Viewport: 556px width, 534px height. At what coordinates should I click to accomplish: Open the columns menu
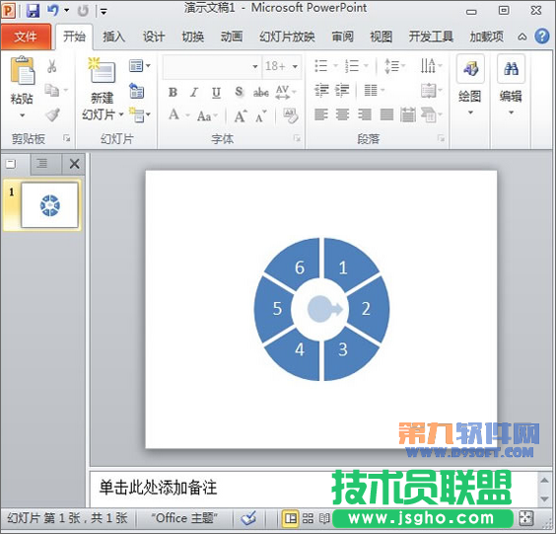pos(375,90)
